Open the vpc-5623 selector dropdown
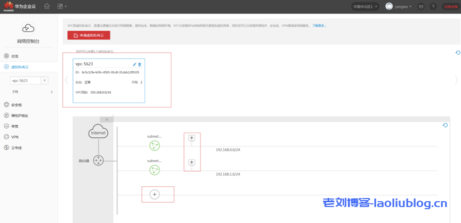 click(45, 80)
